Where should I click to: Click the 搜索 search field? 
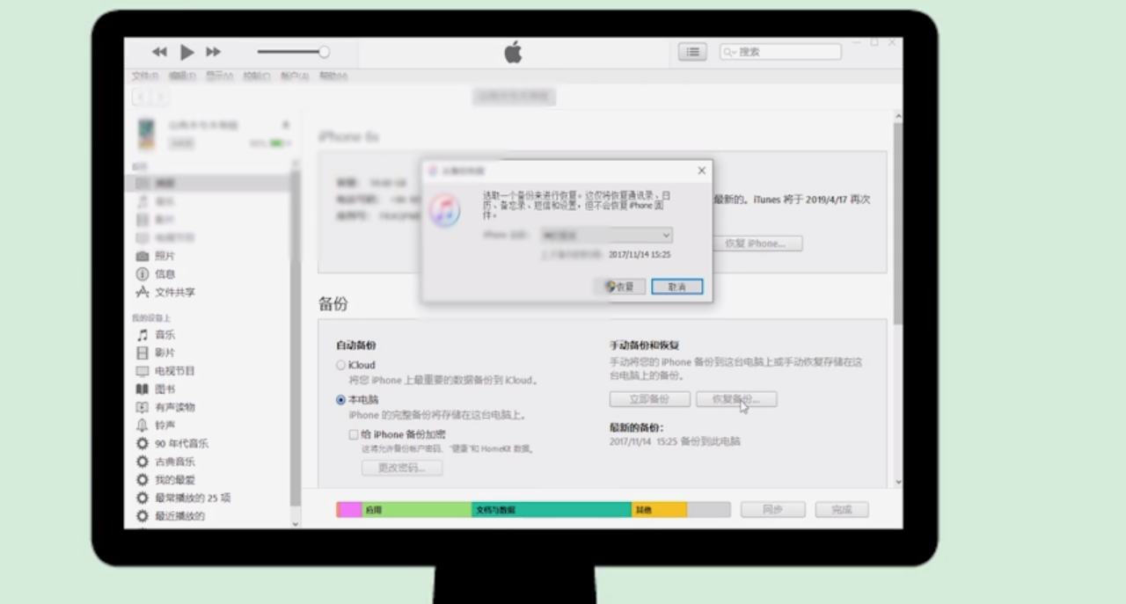pyautogui.click(x=780, y=52)
